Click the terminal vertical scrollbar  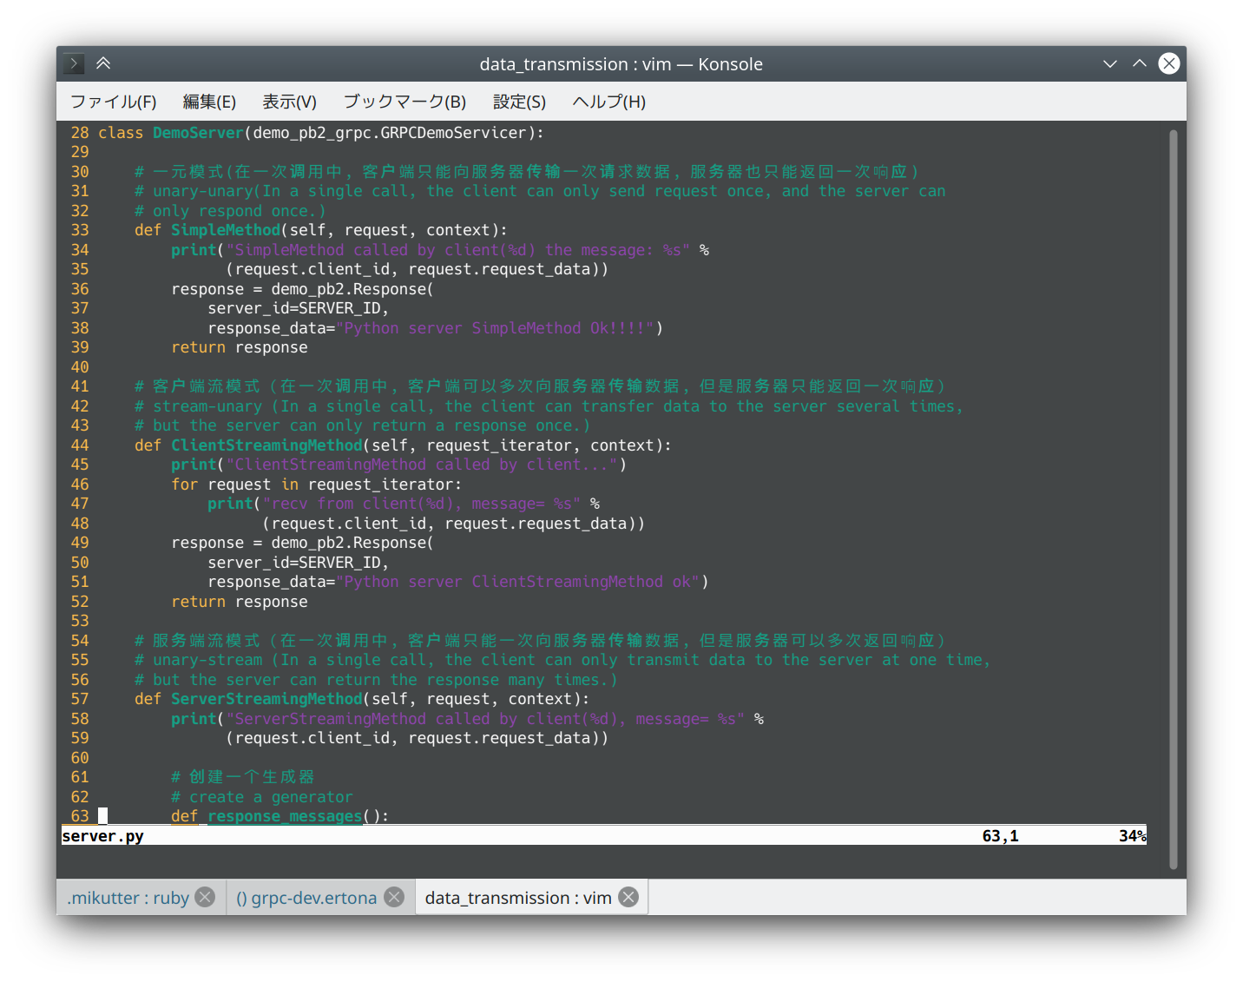(x=1173, y=499)
